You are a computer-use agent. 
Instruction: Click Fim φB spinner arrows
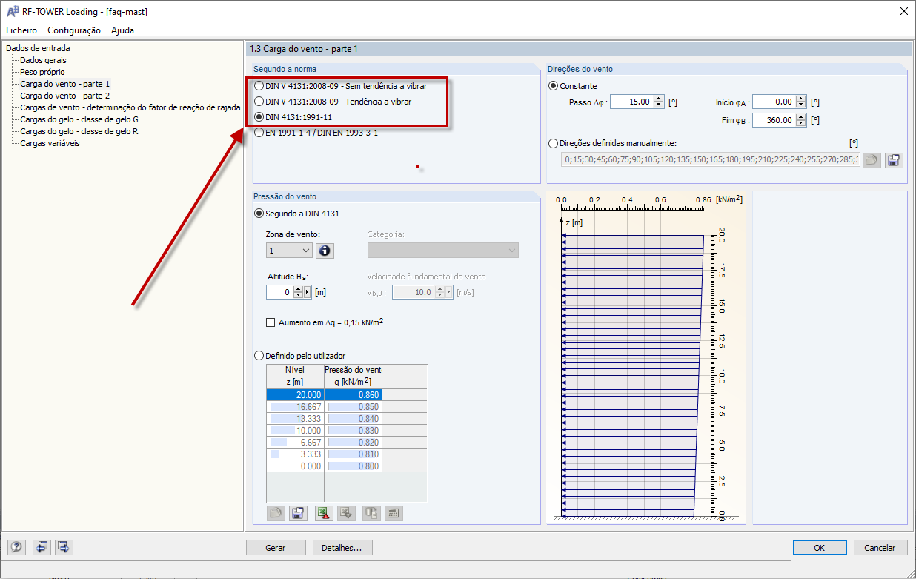pyautogui.click(x=801, y=120)
